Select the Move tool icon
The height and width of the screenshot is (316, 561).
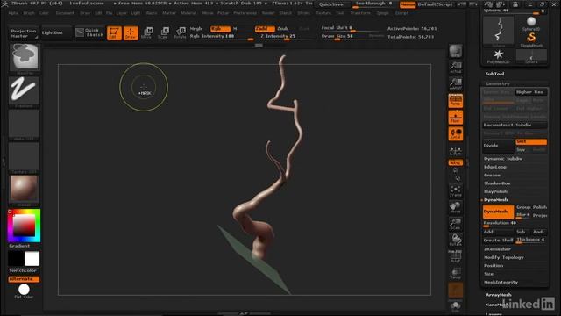[x=146, y=32]
